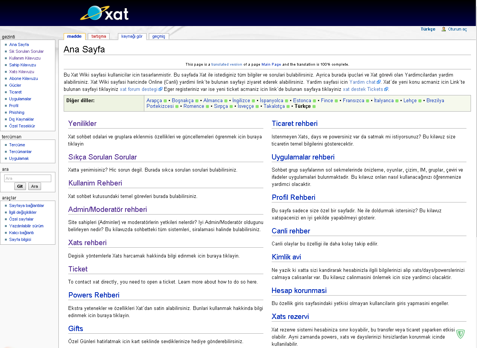Click the green plus icon after Fince
Image resolution: width=477 pixels, height=348 pixels.
click(x=336, y=101)
